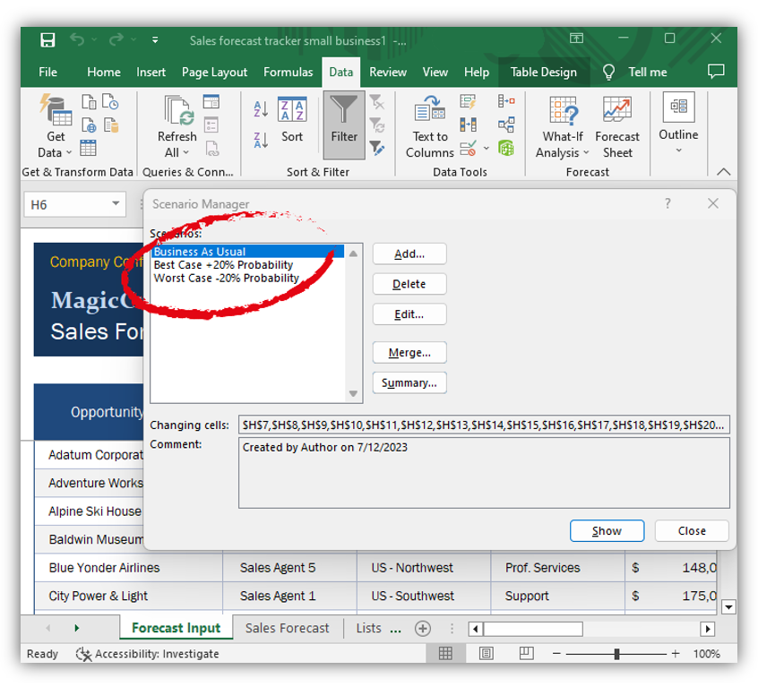Click the Save icon in title bar
The height and width of the screenshot is (687, 758).
pos(47,39)
